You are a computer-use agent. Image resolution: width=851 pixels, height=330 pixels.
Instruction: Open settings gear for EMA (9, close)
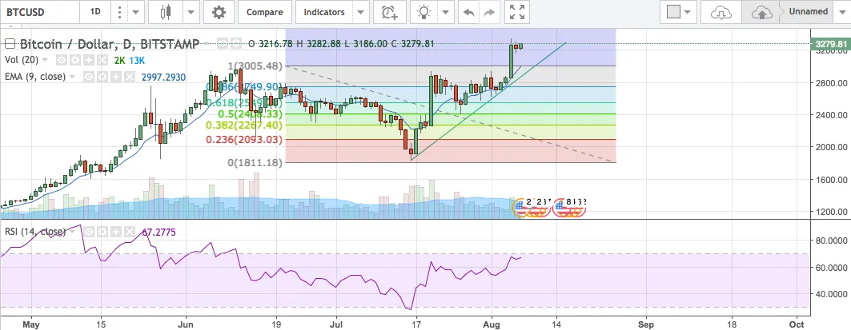(101, 77)
